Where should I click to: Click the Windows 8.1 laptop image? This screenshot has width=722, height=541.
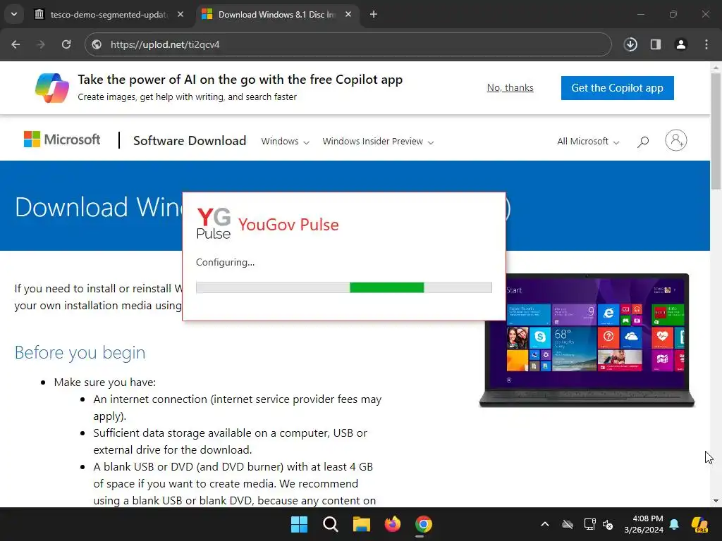pos(587,340)
